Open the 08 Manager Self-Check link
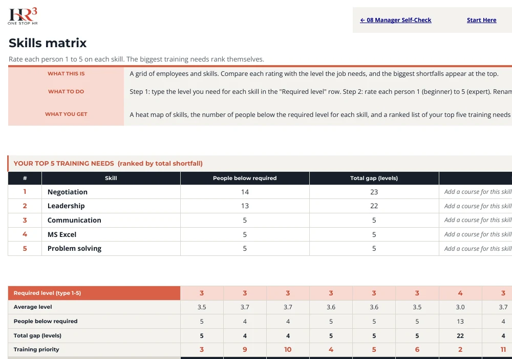 pyautogui.click(x=395, y=20)
